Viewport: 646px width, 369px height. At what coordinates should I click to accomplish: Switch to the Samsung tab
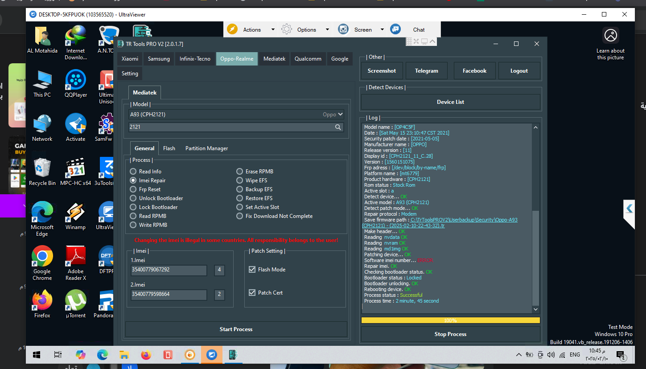click(x=159, y=59)
